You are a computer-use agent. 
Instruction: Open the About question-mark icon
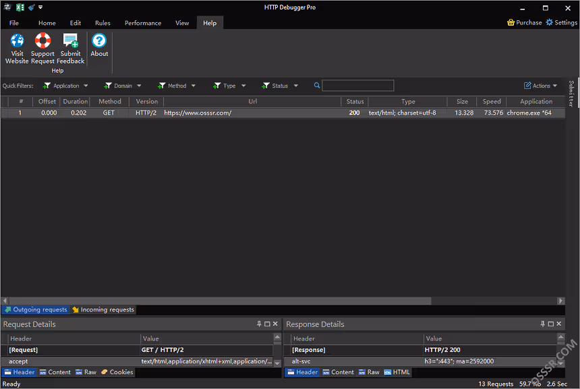pyautogui.click(x=99, y=40)
